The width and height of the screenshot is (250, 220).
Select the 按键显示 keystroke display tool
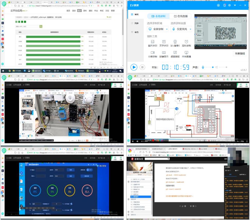coord(164,53)
